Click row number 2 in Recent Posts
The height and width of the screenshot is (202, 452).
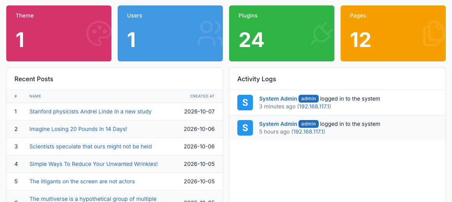coord(16,129)
